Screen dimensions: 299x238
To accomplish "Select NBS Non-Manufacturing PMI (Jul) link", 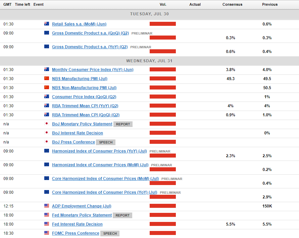I will [x=84, y=88].
